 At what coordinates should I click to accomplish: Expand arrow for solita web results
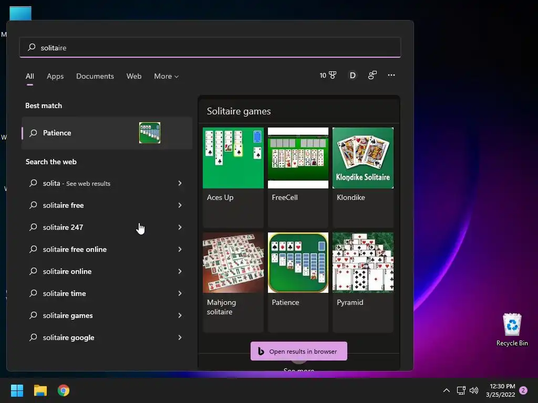pyautogui.click(x=180, y=183)
